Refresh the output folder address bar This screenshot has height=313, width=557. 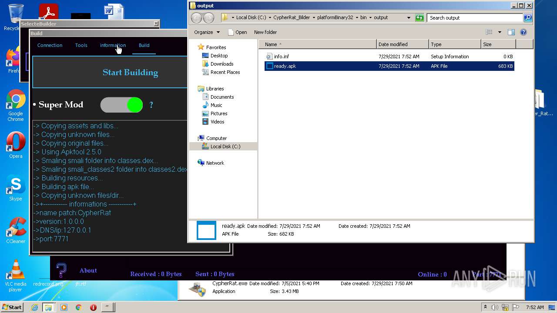pyautogui.click(x=419, y=18)
